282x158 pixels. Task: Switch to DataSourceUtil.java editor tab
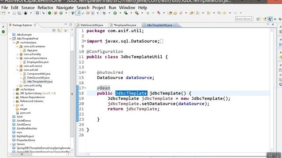pyautogui.click(x=92, y=25)
